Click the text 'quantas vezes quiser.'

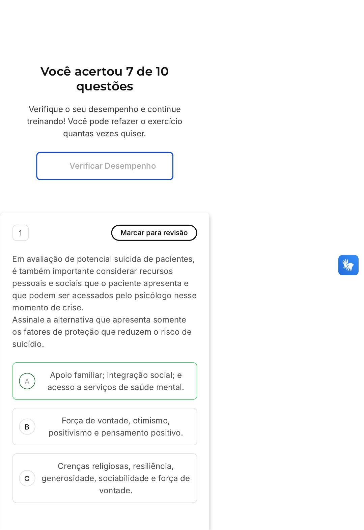pyautogui.click(x=105, y=134)
